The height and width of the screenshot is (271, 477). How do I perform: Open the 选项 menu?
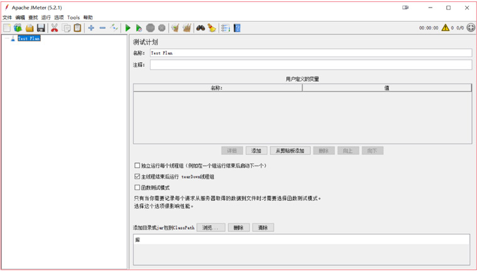click(x=59, y=18)
